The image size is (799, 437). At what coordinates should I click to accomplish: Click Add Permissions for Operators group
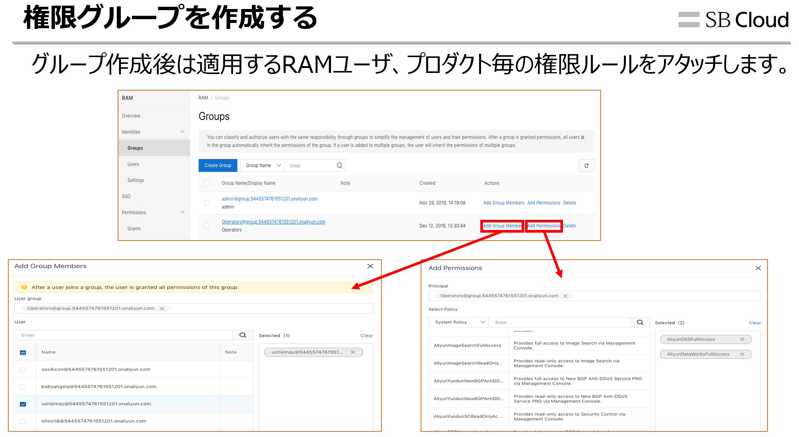(x=543, y=226)
